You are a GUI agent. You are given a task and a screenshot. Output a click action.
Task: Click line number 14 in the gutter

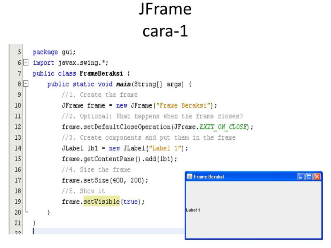point(18,148)
